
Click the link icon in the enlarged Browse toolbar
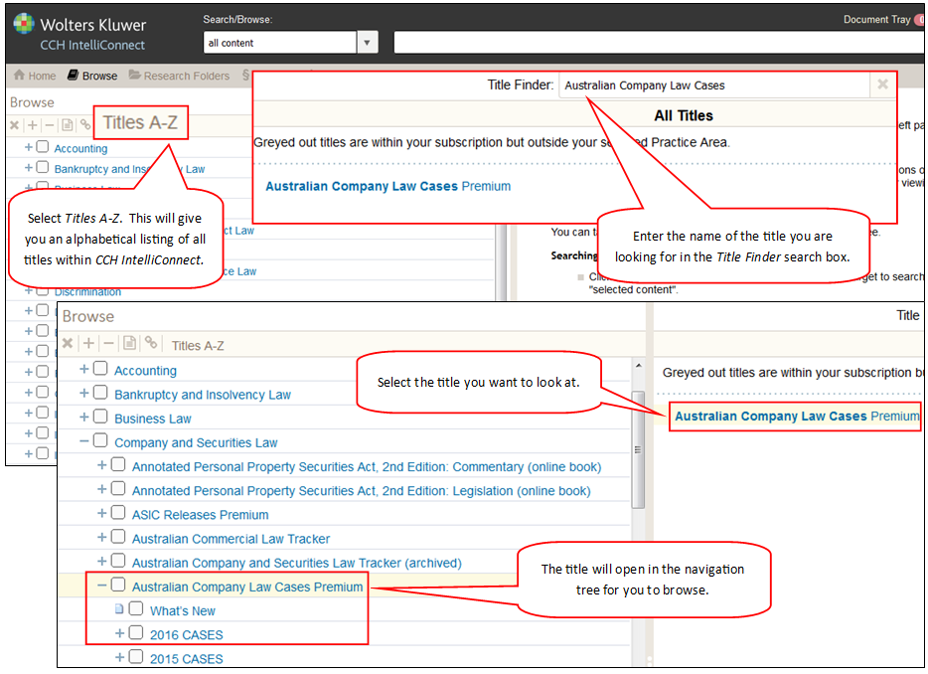151,343
